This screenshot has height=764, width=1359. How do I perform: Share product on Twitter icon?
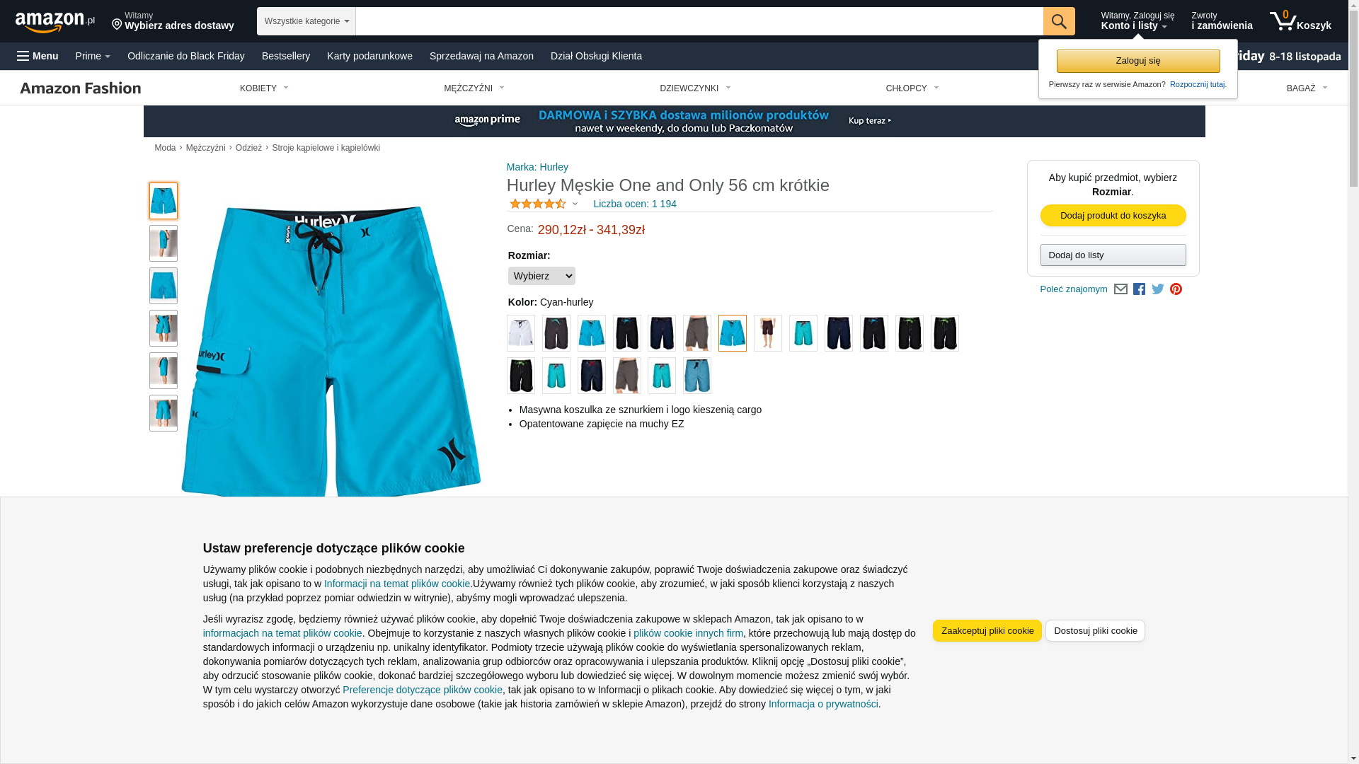[x=1157, y=289]
